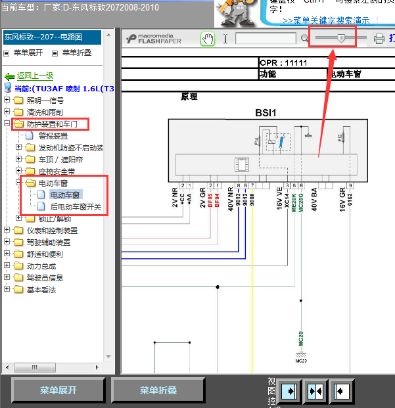This screenshot has width=395, height=408.
Task: Select the hand pan tool in FlashPaper toolbar
Action: coord(208,39)
